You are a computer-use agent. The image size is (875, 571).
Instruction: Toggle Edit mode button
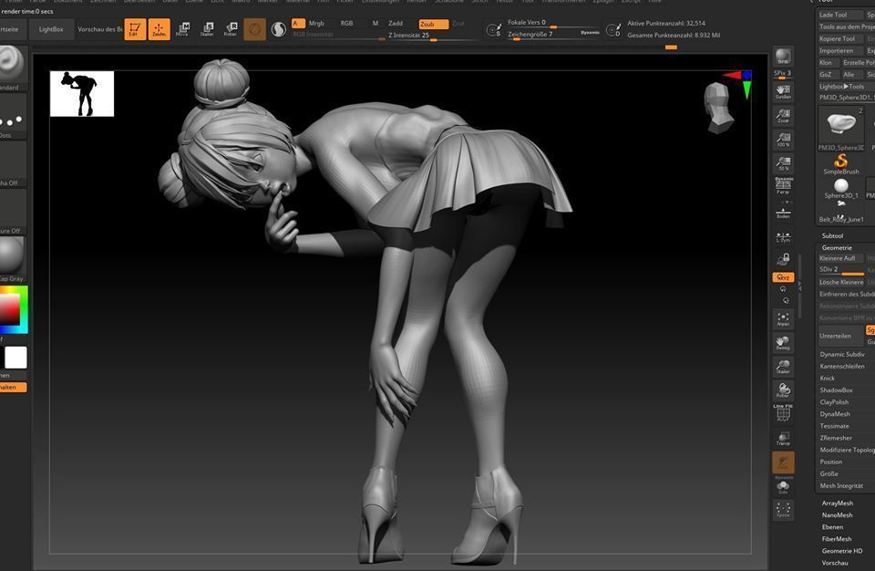(135, 29)
